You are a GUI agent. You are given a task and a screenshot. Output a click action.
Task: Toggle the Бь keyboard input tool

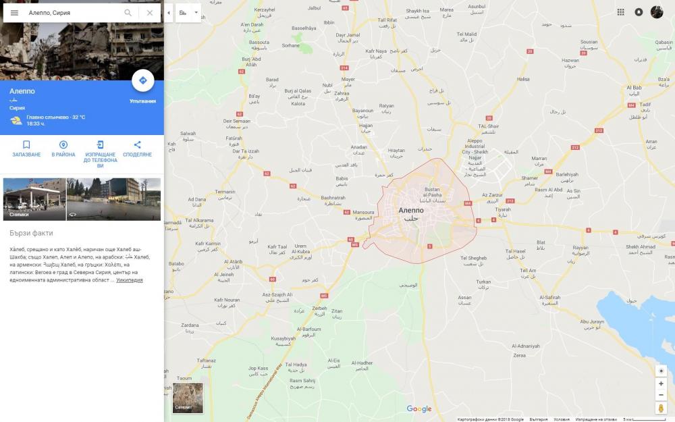pyautogui.click(x=183, y=13)
